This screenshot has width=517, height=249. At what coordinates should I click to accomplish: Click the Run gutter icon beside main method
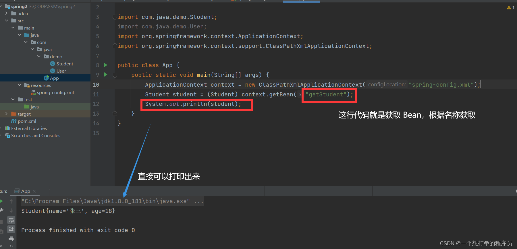click(x=105, y=75)
